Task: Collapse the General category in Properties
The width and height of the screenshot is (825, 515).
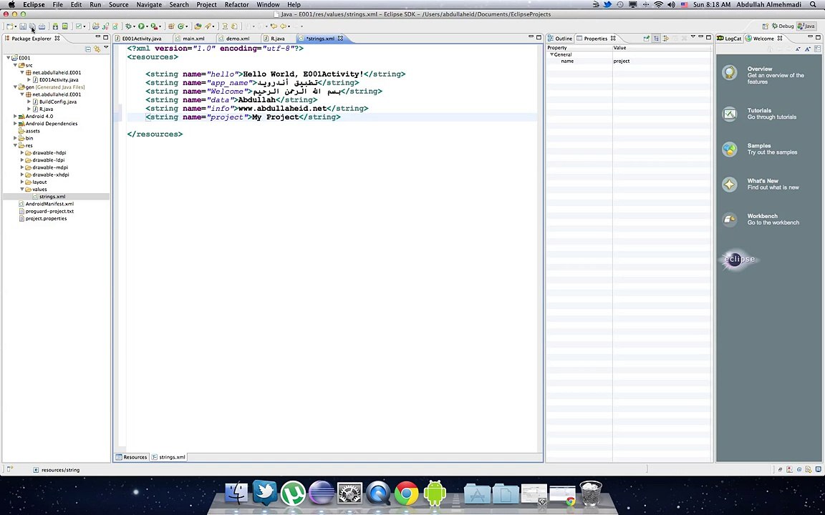Action: click(551, 54)
